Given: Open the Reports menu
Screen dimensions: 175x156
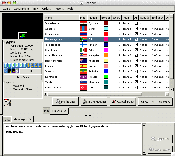Looking at the screenshot, I should 59,9.
